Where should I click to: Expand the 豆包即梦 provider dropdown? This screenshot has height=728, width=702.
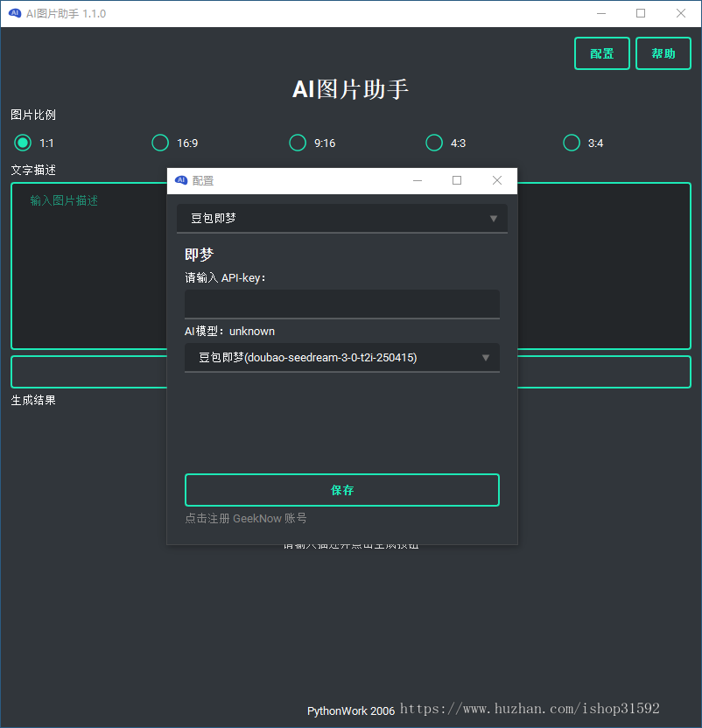tap(342, 218)
